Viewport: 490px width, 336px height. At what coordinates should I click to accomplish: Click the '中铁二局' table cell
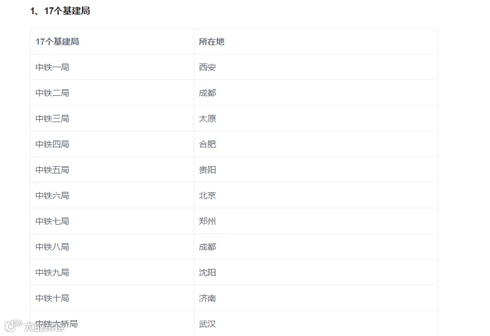point(112,93)
